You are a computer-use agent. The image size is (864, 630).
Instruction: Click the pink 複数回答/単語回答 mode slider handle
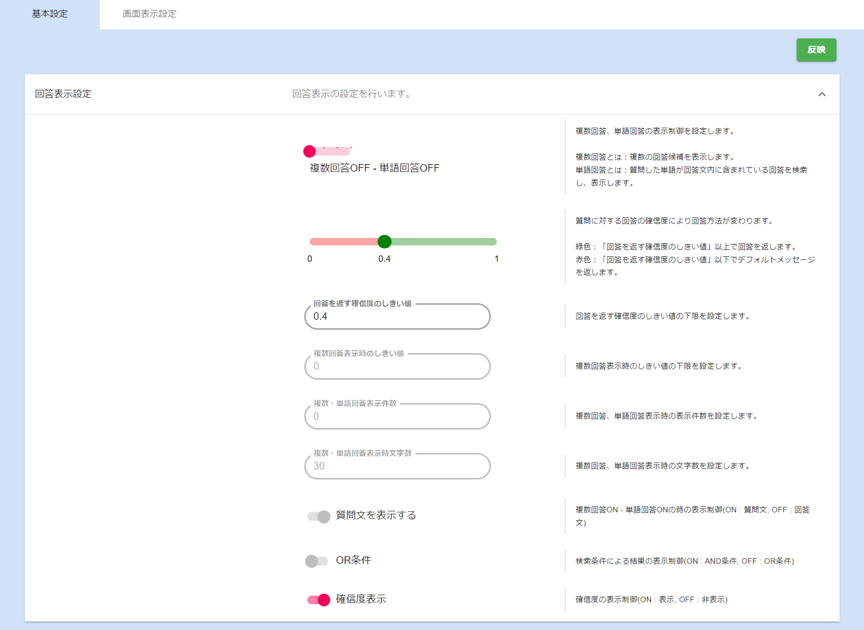309,151
